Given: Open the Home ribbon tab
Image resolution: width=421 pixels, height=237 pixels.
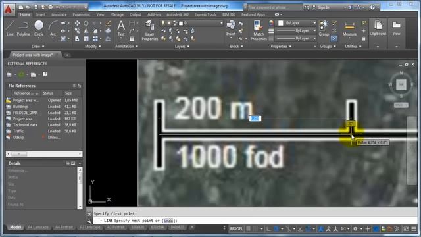Looking at the screenshot, I should click(25, 14).
